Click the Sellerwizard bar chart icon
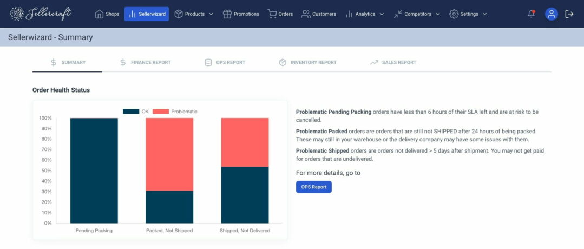The image size is (584, 249). [132, 14]
